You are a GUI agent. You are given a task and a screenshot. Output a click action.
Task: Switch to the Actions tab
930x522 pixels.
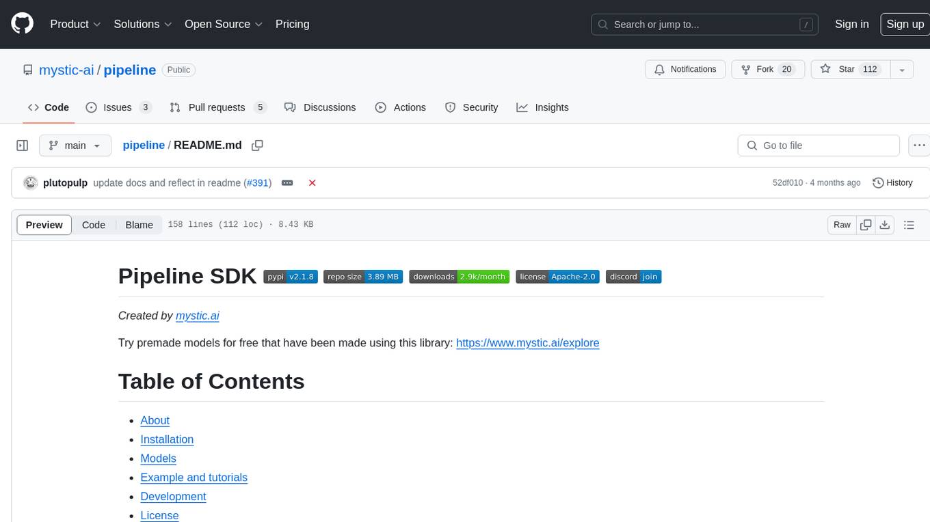click(x=401, y=107)
